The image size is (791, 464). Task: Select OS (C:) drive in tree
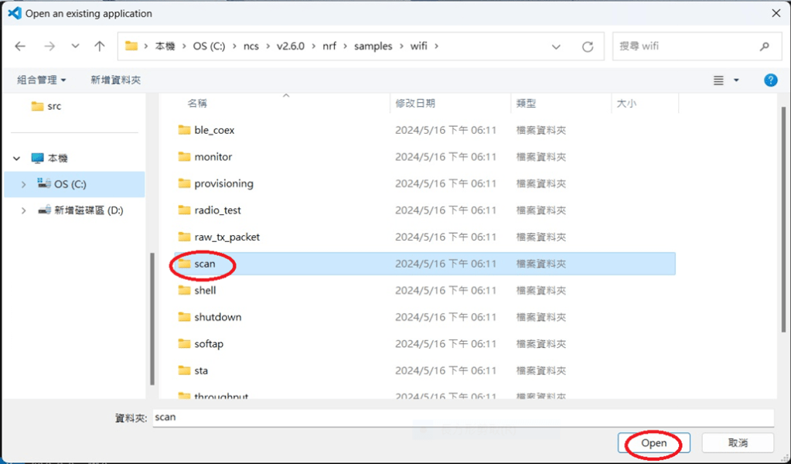pos(74,184)
